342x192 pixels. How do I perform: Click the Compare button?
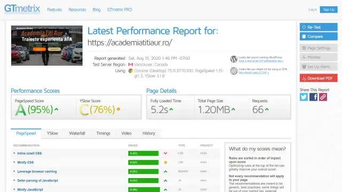click(318, 36)
